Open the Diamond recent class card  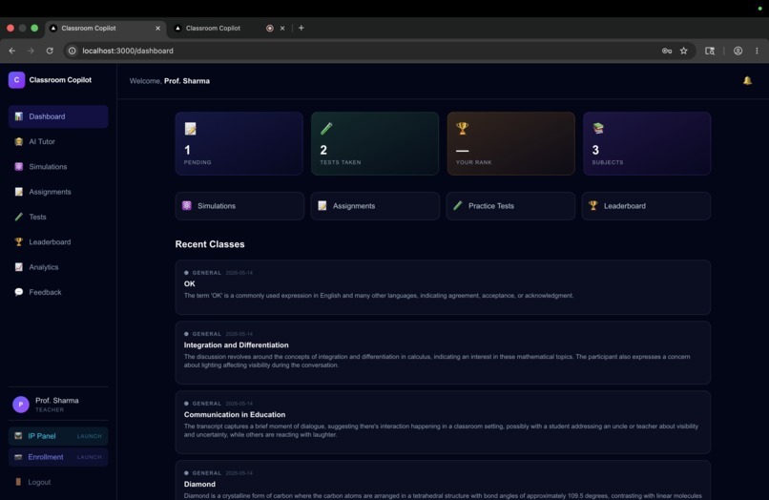coord(443,480)
